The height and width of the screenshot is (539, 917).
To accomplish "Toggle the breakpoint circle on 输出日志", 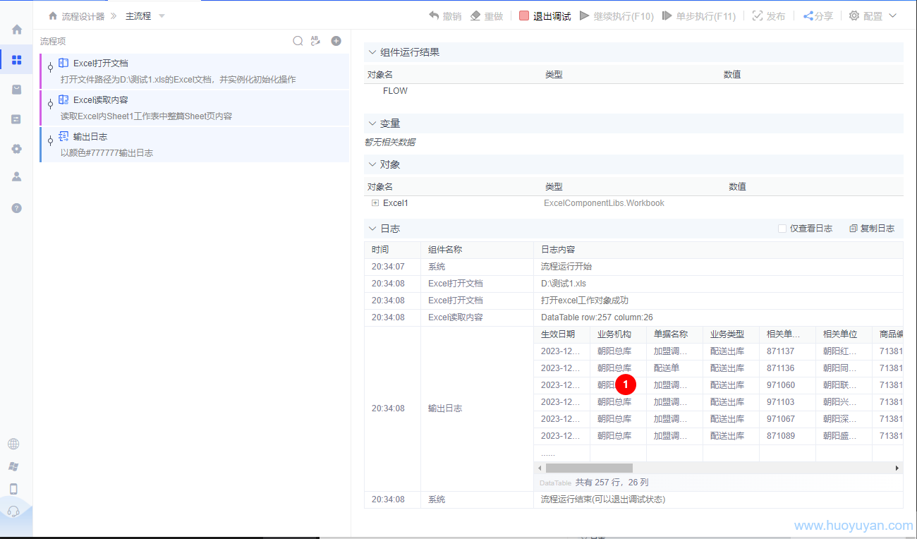I will click(49, 141).
